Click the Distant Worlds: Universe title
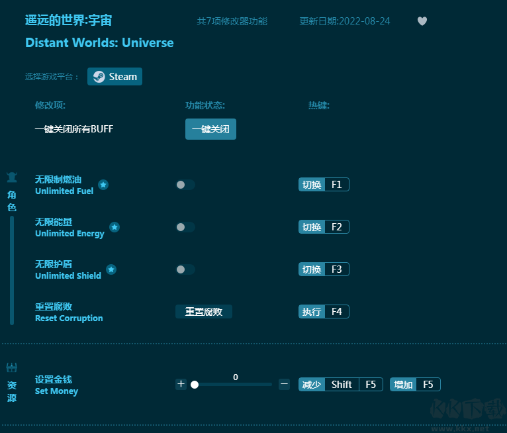Screen dimensions: 507x433 (x=99, y=42)
